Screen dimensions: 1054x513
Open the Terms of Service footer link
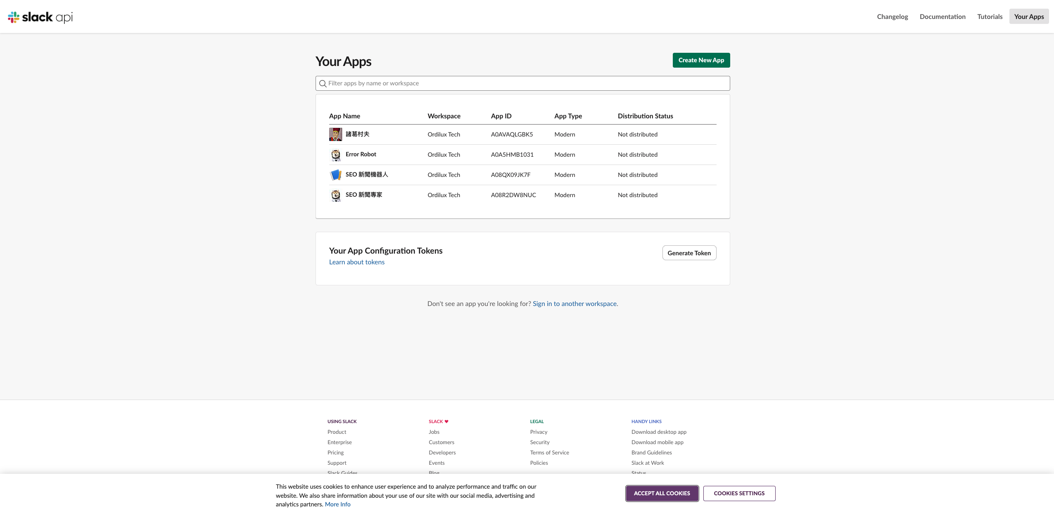[x=549, y=453]
